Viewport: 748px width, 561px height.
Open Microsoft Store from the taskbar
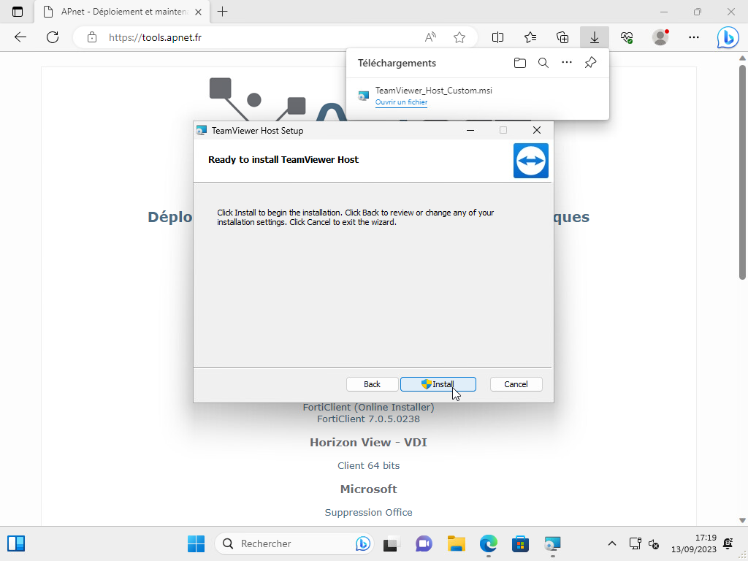coord(520,543)
